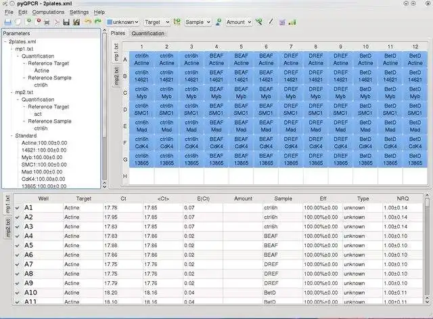The width and height of the screenshot is (433, 319).
Task: Switch to the Plates tab
Action: [118, 33]
